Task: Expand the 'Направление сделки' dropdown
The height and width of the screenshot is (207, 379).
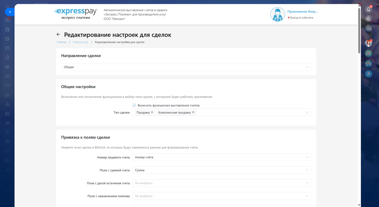Action: click(x=186, y=67)
